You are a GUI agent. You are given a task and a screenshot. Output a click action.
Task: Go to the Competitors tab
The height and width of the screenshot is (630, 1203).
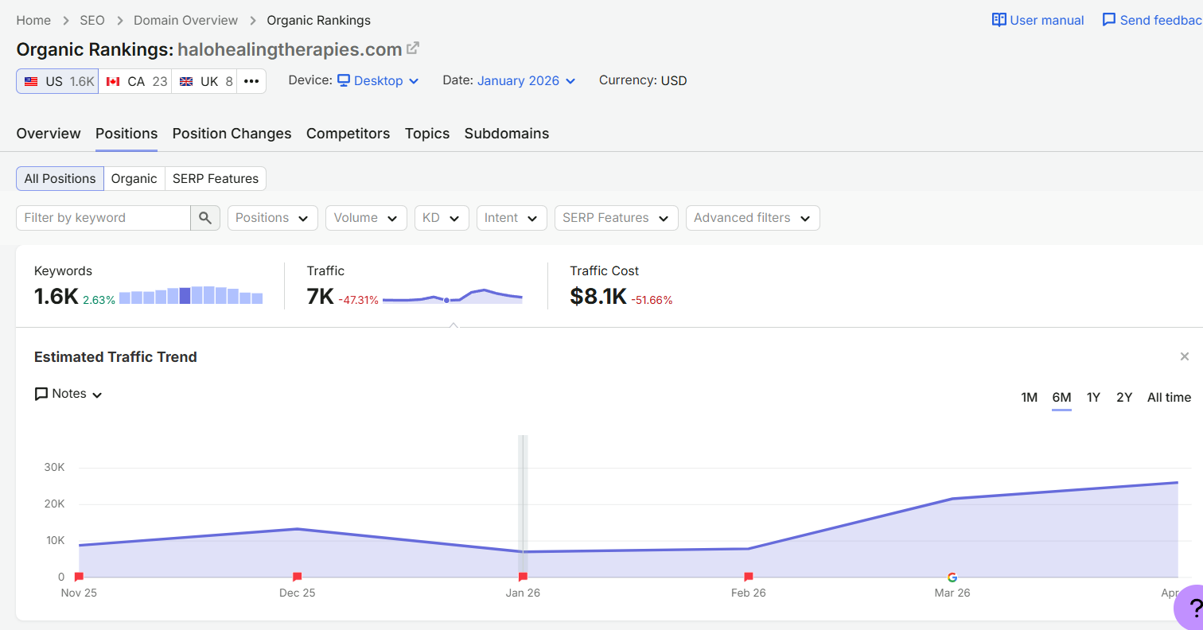coord(348,134)
